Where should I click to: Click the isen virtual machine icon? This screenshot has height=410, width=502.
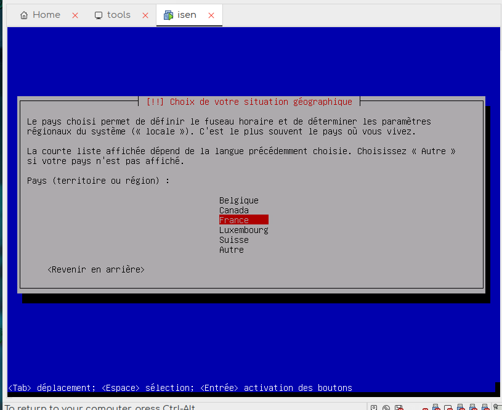point(168,15)
